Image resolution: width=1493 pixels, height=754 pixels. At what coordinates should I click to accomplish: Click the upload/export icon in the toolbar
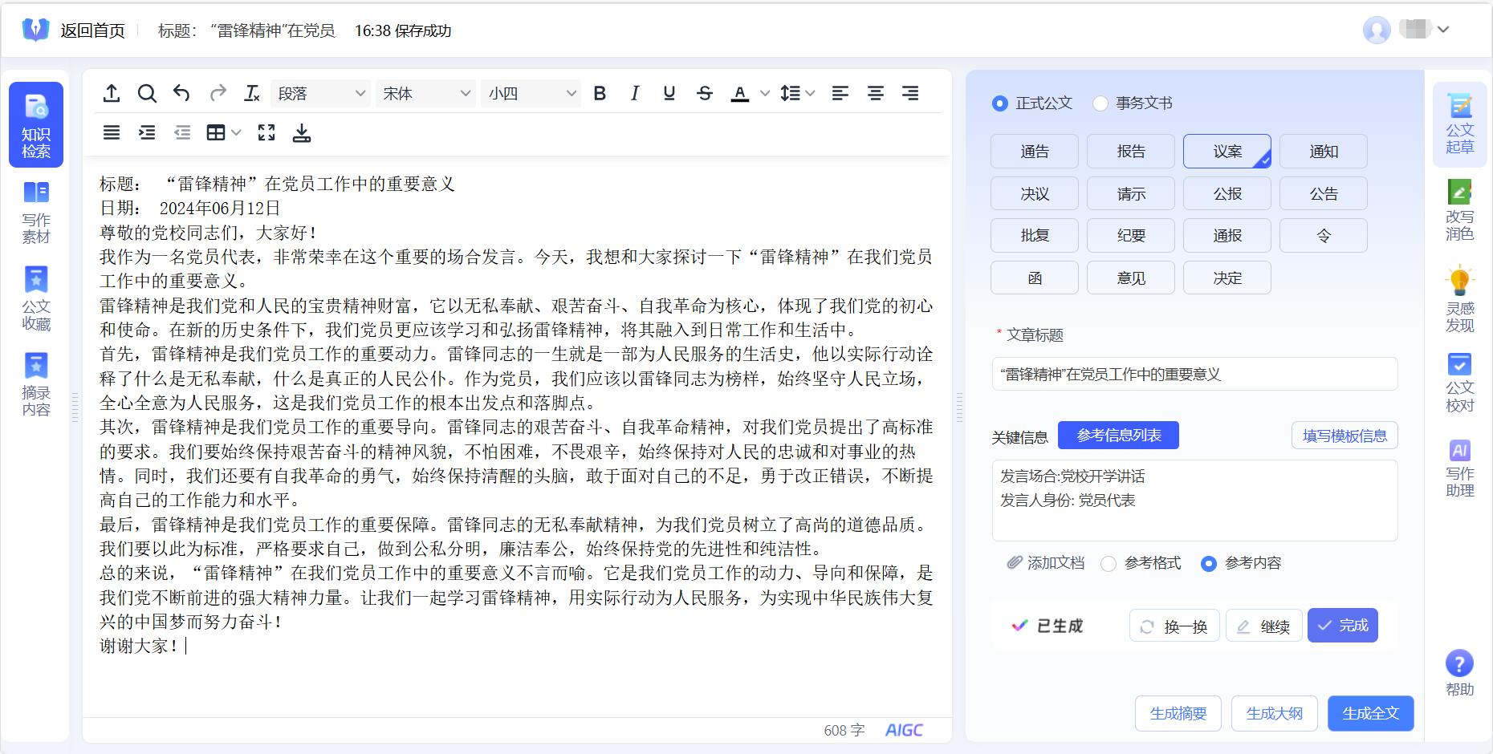[x=112, y=94]
